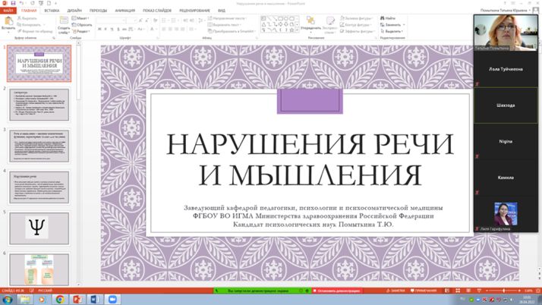Open the Text Direction (Направление текста) dropdown

click(228, 18)
